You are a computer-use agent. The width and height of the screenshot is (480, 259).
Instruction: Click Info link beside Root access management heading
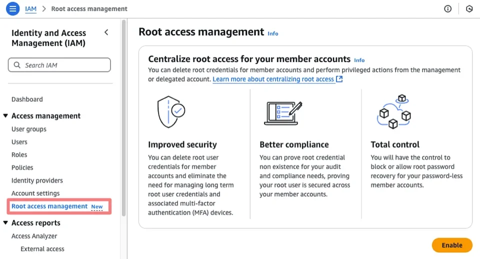tap(272, 34)
